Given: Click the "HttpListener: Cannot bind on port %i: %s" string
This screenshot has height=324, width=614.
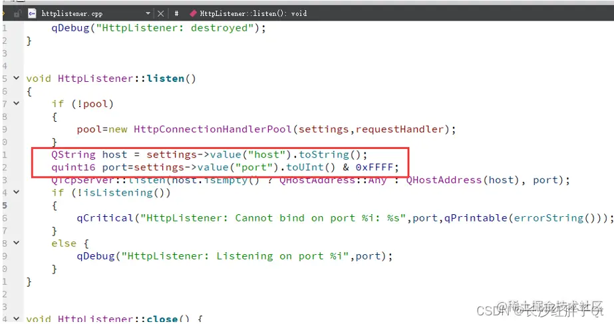Looking at the screenshot, I should pos(273,218).
